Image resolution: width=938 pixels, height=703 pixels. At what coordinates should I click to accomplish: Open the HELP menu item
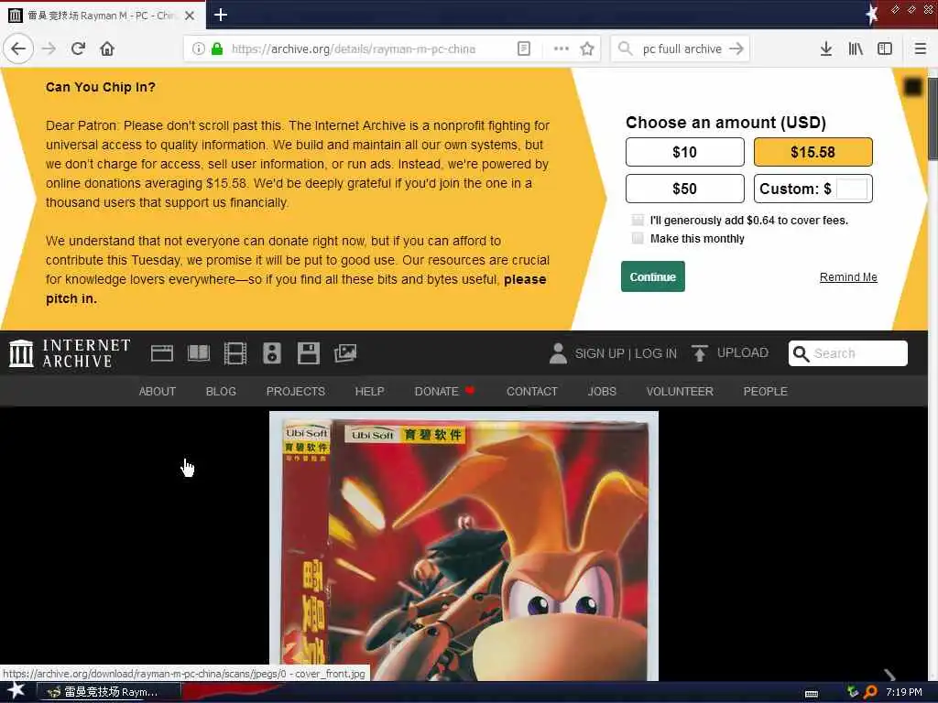tap(369, 392)
